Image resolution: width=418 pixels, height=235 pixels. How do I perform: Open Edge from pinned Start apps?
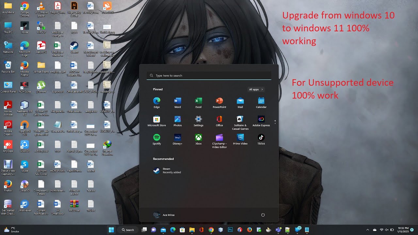[x=157, y=102]
